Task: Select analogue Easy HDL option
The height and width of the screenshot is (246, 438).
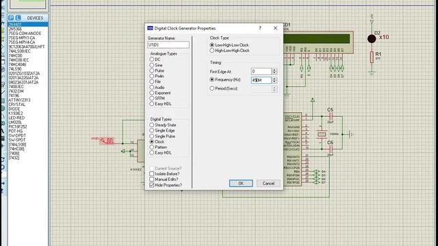Action: [x=152, y=104]
